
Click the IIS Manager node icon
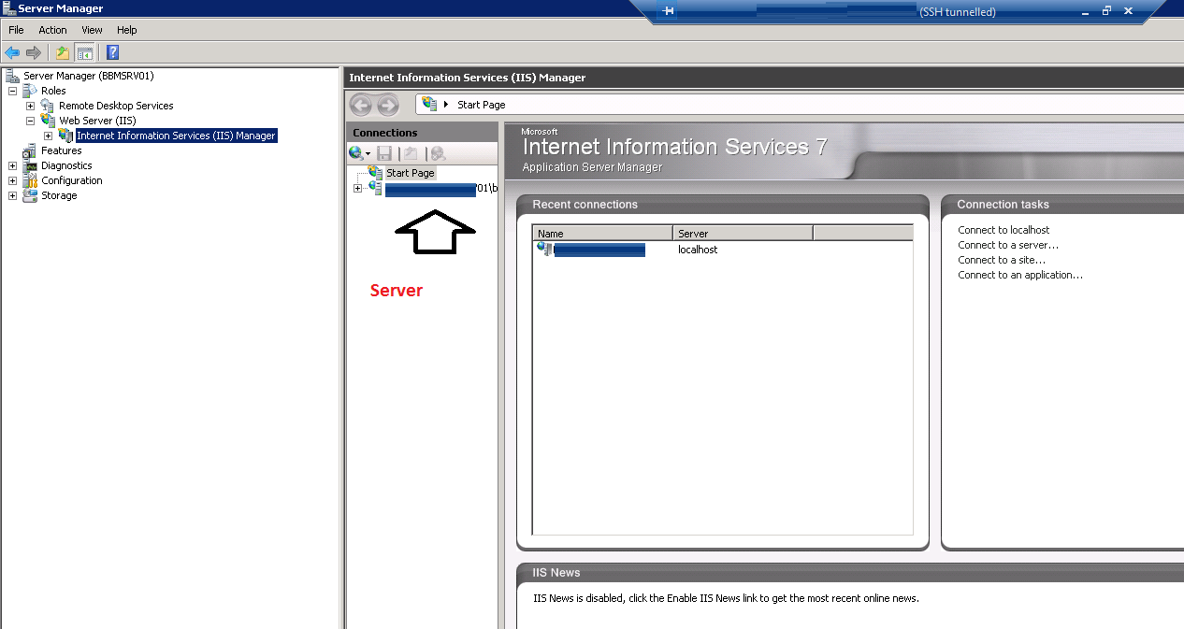click(x=65, y=136)
